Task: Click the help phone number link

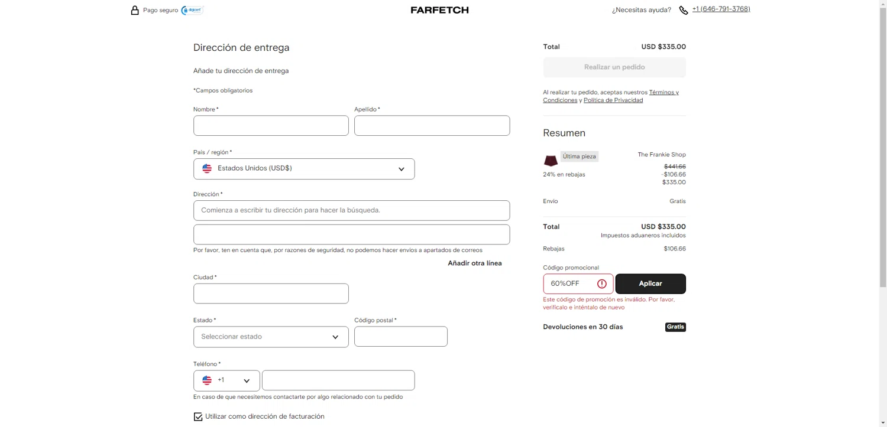Action: (721, 9)
